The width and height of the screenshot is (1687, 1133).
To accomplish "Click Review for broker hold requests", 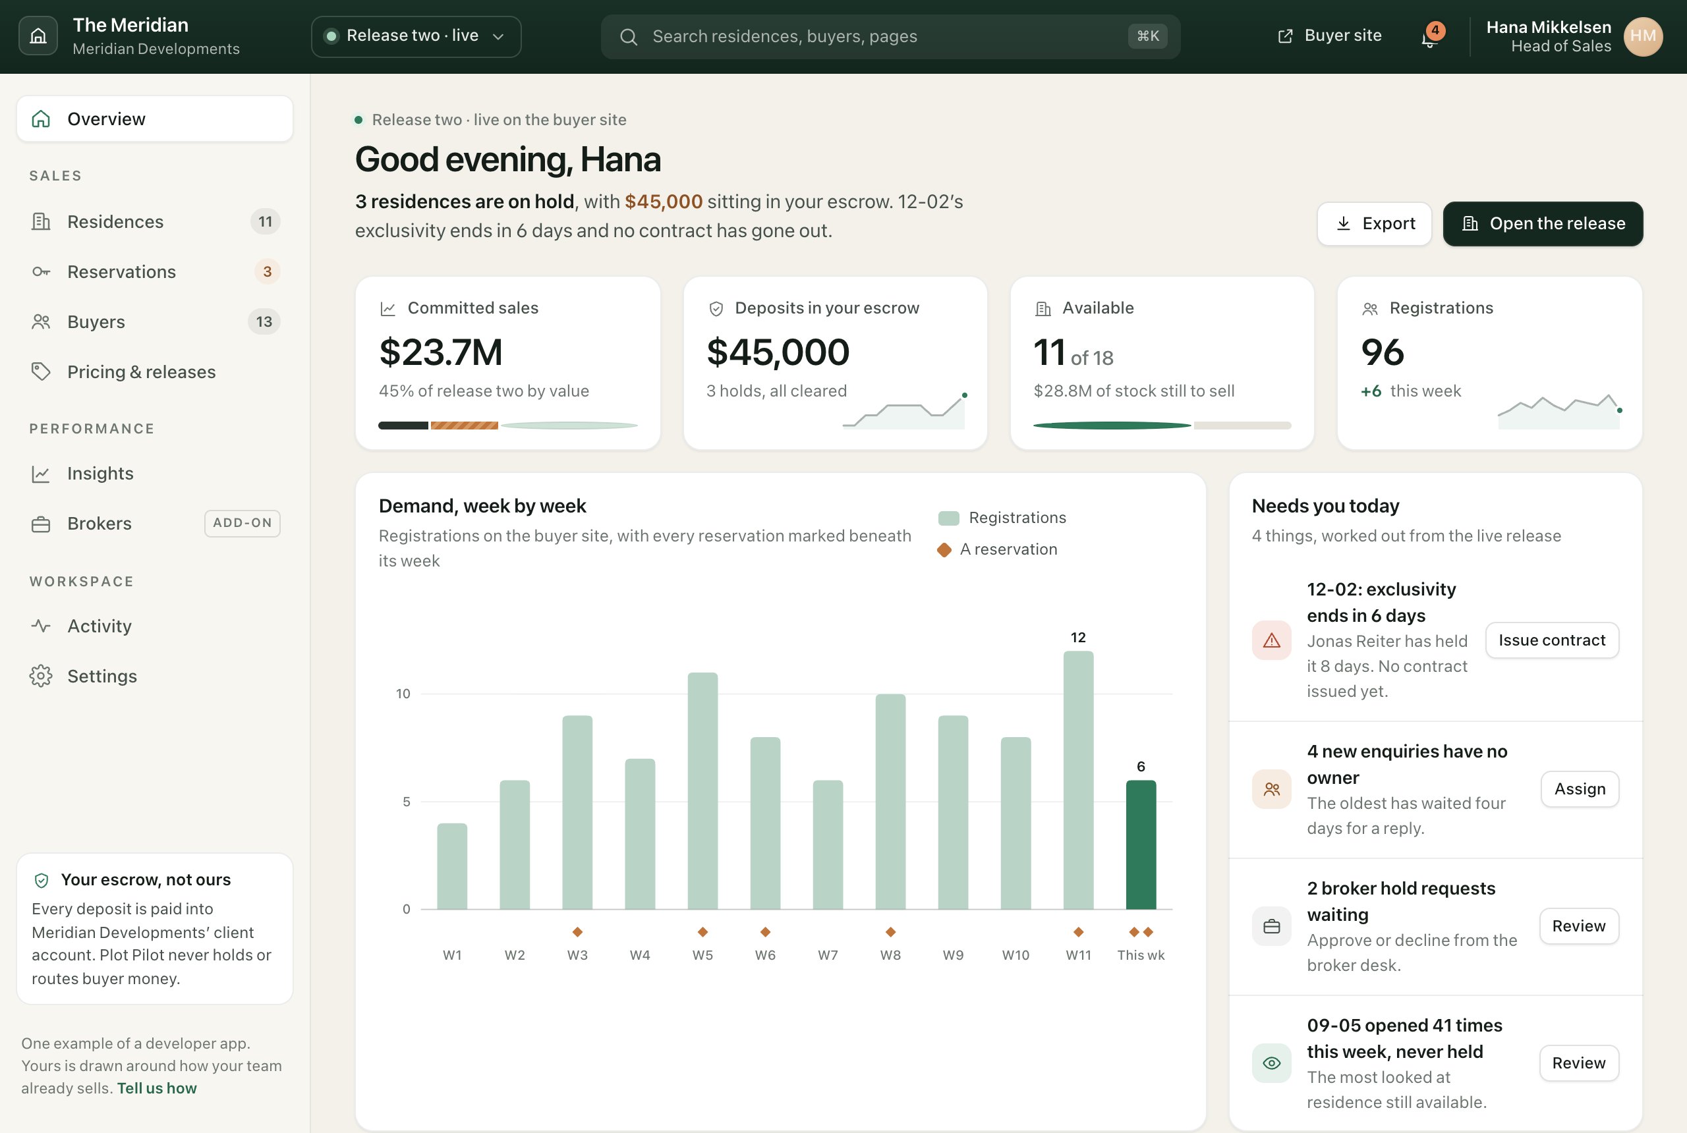I will pyautogui.click(x=1578, y=926).
